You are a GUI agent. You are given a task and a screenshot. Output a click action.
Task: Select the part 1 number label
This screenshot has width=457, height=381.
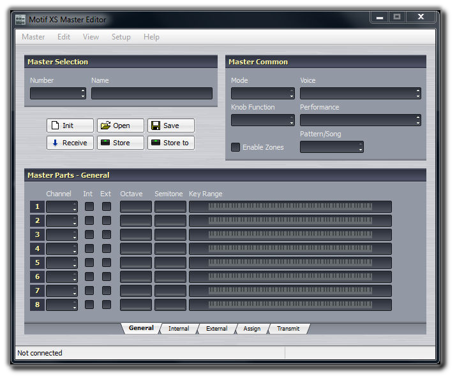pos(37,206)
